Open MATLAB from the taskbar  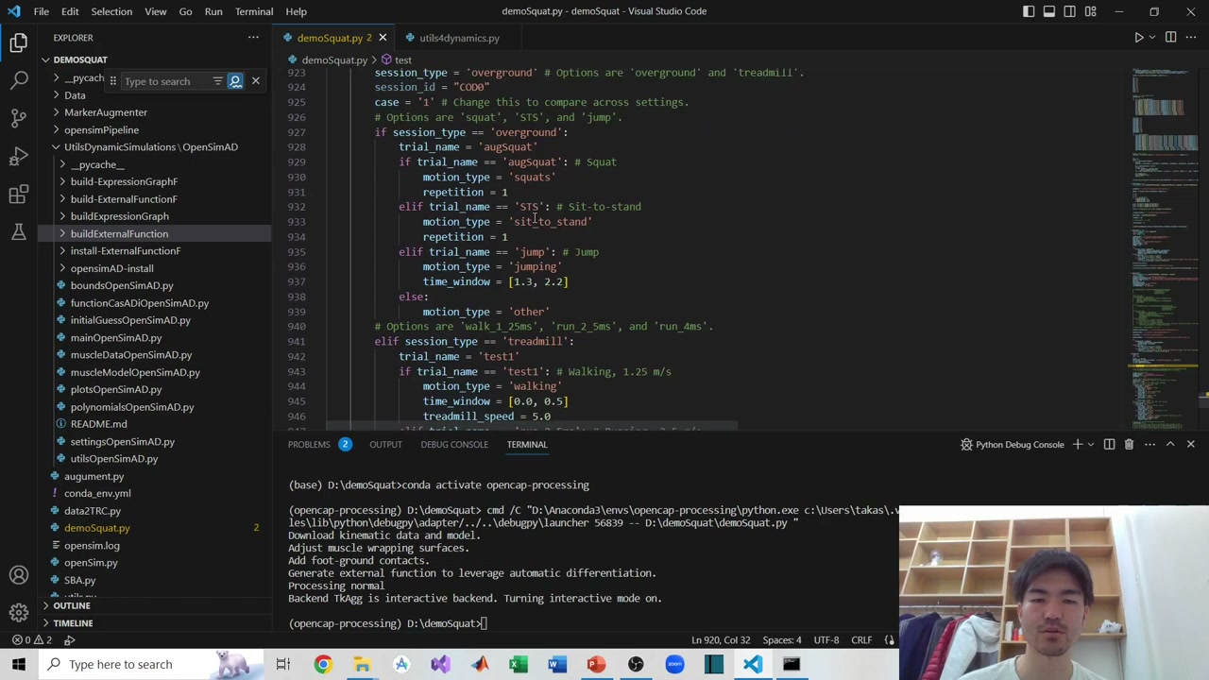click(x=479, y=664)
